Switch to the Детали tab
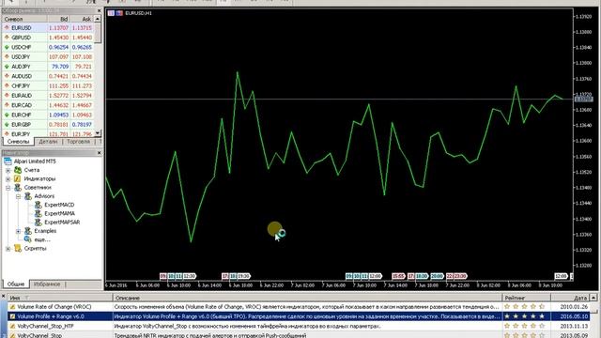 (48, 142)
